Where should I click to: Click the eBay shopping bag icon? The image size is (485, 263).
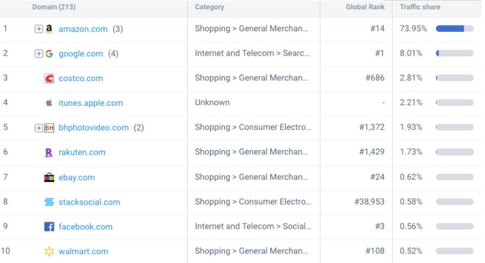(x=50, y=177)
